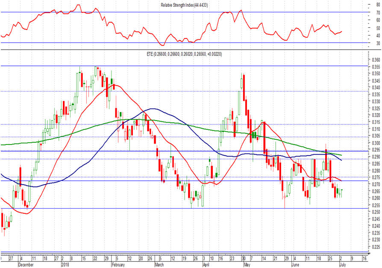This screenshot has height=268, width=382.
Task: Click the date tick 19 in March
Action: (185, 259)
